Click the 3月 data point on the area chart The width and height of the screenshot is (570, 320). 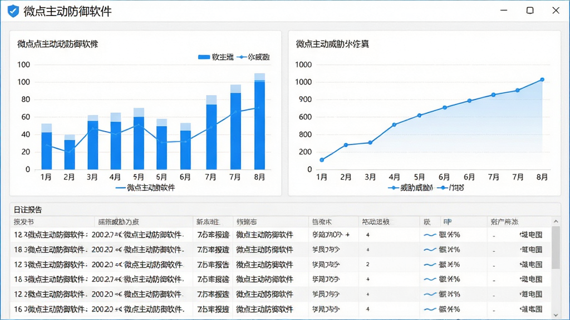pyautogui.click(x=370, y=143)
